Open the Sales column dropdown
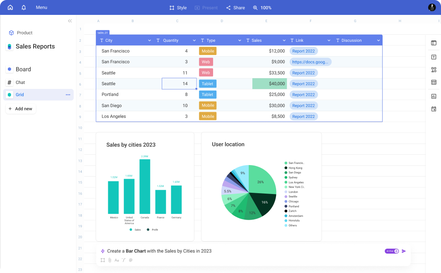 click(283, 40)
